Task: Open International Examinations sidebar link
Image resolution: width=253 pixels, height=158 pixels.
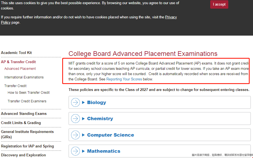Action: tap(24, 77)
